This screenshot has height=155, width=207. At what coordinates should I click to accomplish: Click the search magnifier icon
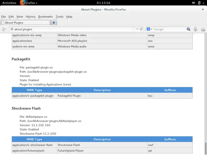188,29
